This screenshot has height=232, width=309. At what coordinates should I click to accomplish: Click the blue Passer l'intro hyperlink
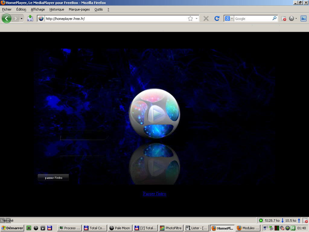(154, 194)
